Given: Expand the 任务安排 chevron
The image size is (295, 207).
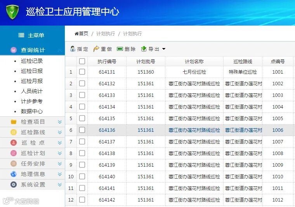Looking at the screenshot, I should [x=60, y=164].
